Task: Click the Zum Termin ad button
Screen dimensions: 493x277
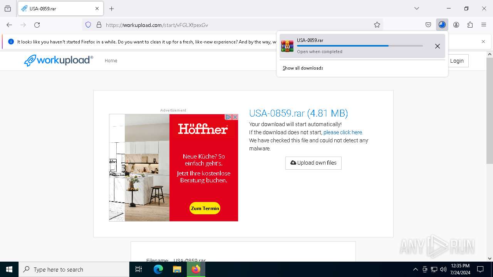Action: [205, 208]
